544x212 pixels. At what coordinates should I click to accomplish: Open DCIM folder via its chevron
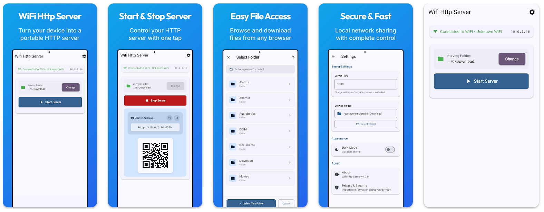[x=289, y=131]
